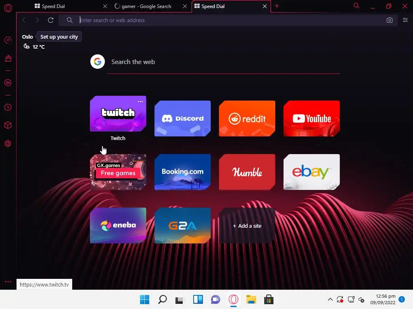This screenshot has height=309, width=413.
Task: Click the Oslo city label
Action: [27, 37]
